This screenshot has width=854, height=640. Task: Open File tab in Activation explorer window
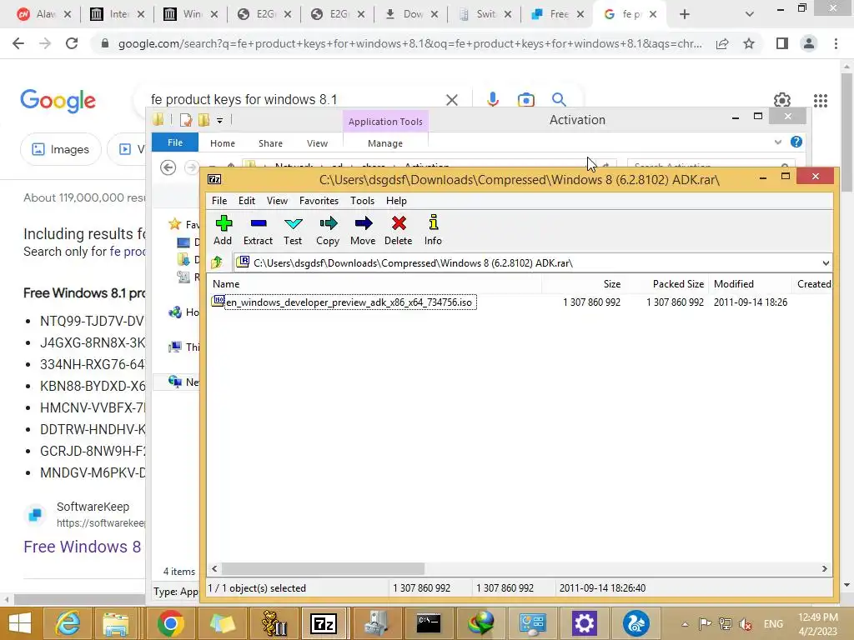[x=175, y=142]
